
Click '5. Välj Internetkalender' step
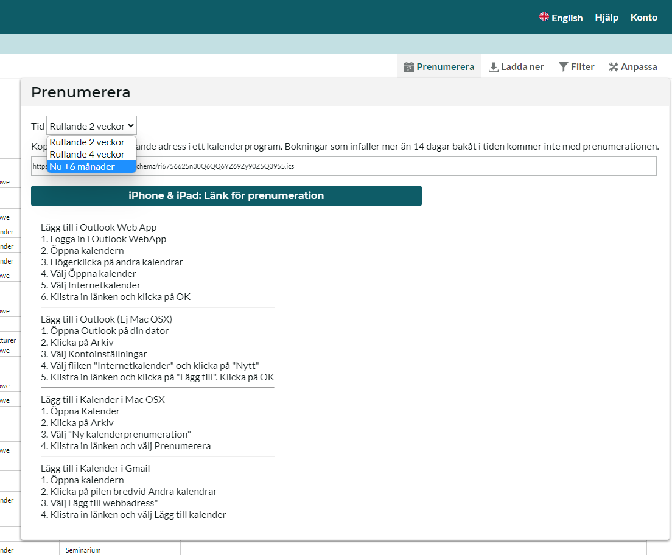click(91, 285)
